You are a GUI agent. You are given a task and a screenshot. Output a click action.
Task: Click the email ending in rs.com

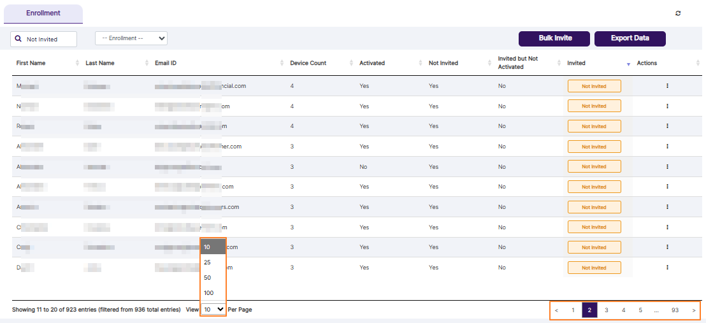[197, 207]
